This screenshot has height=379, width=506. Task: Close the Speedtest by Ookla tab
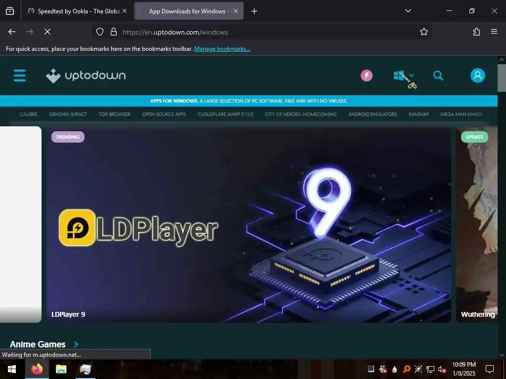coord(125,11)
